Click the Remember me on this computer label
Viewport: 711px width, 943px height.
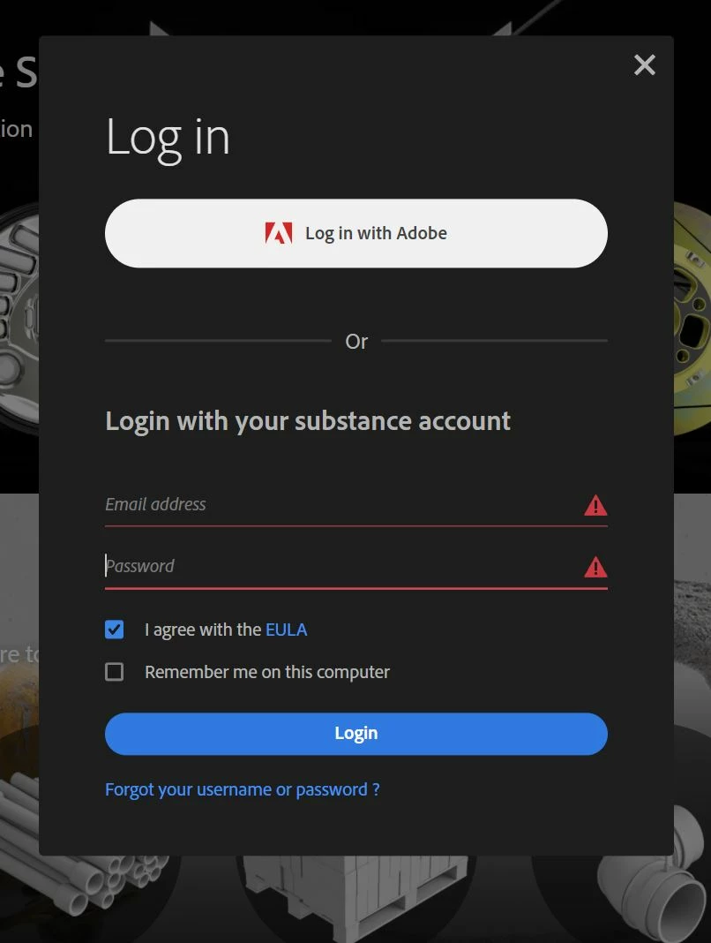click(267, 672)
